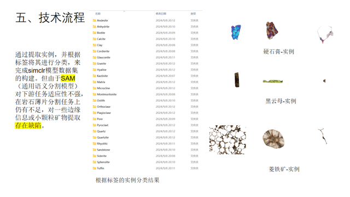
Task: Click the Biotite folder icon
Action: 95,33
